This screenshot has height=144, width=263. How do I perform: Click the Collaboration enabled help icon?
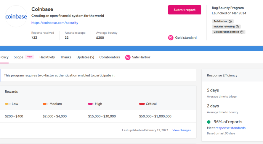(x=242, y=32)
